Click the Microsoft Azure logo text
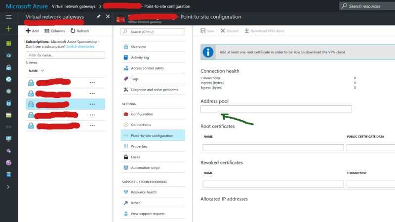Image resolution: width=395 pixels, height=222 pixels. [x=27, y=6]
